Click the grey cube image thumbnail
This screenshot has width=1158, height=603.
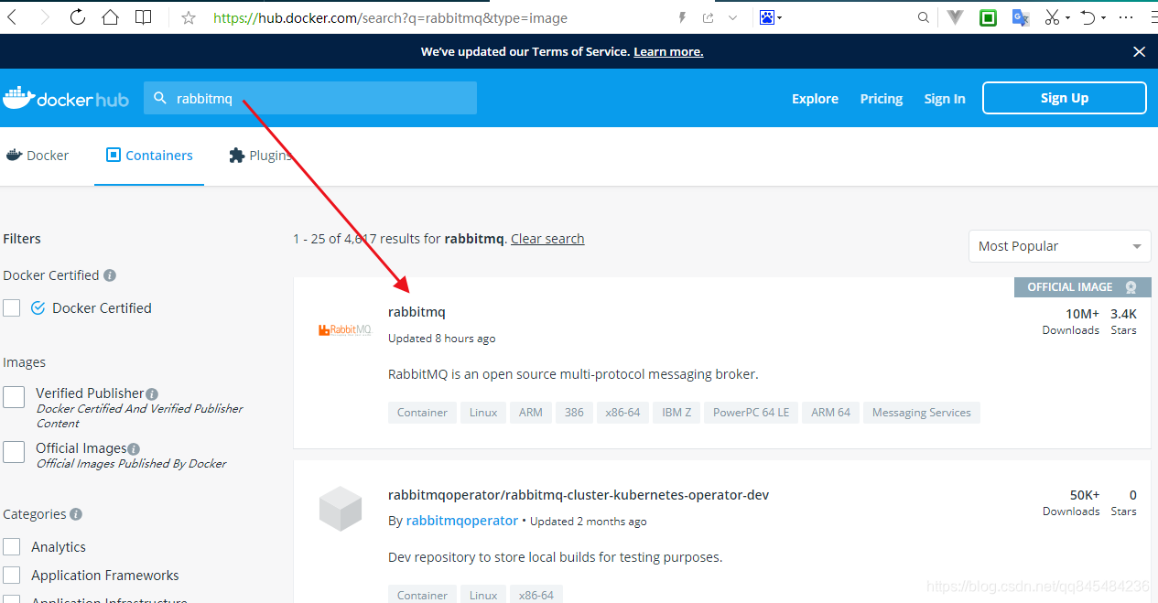pyautogui.click(x=341, y=509)
